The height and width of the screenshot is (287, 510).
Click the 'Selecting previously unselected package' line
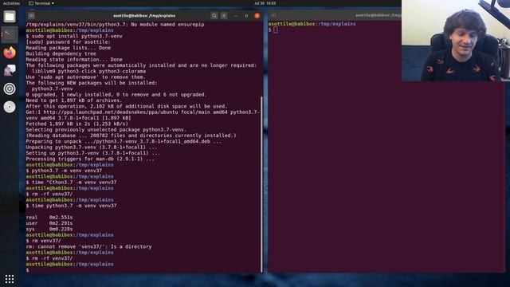[106, 130]
